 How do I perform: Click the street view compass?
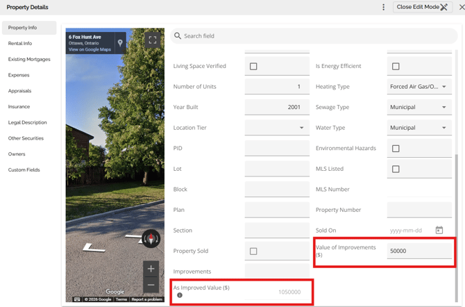(x=151, y=239)
